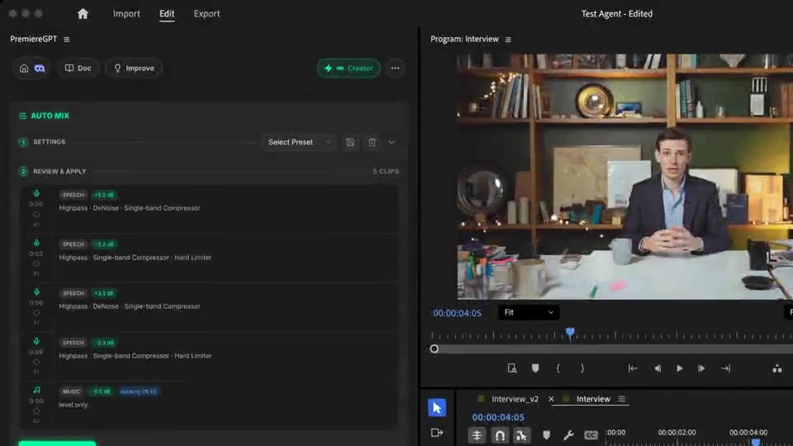The image size is (793, 446).
Task: Toggle the circle under the music clip
Action: coord(36,411)
